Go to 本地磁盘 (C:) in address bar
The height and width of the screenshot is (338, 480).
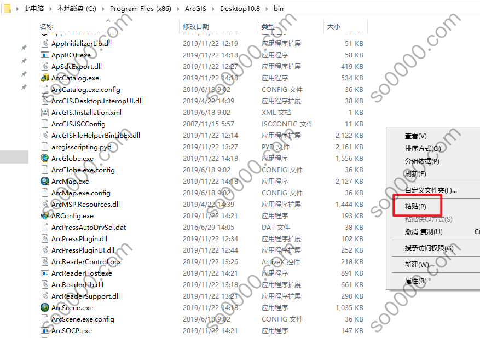coord(77,9)
